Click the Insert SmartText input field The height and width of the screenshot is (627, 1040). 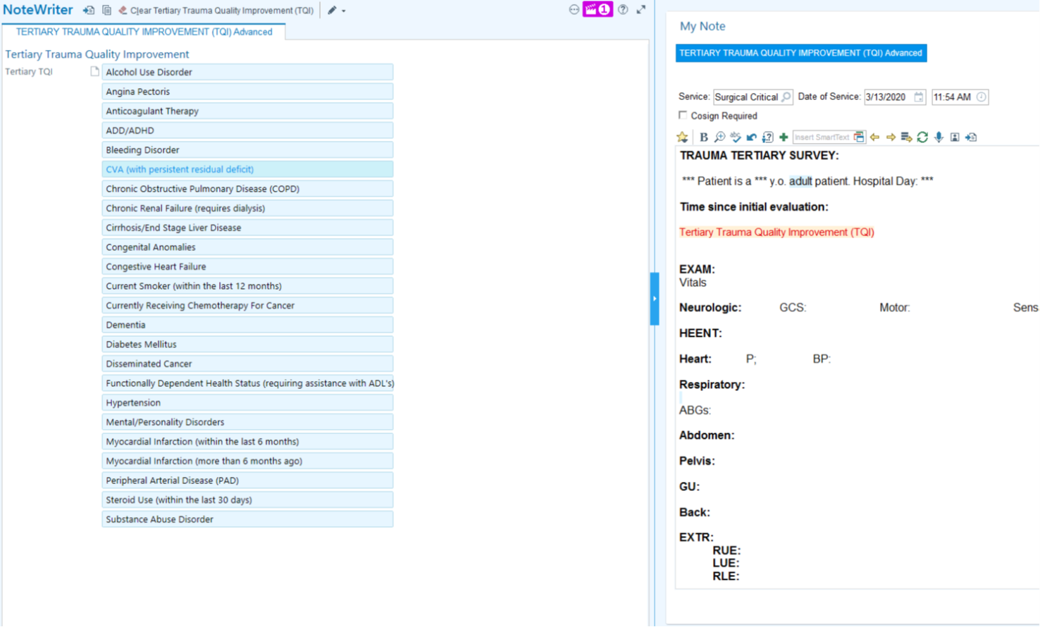[822, 137]
